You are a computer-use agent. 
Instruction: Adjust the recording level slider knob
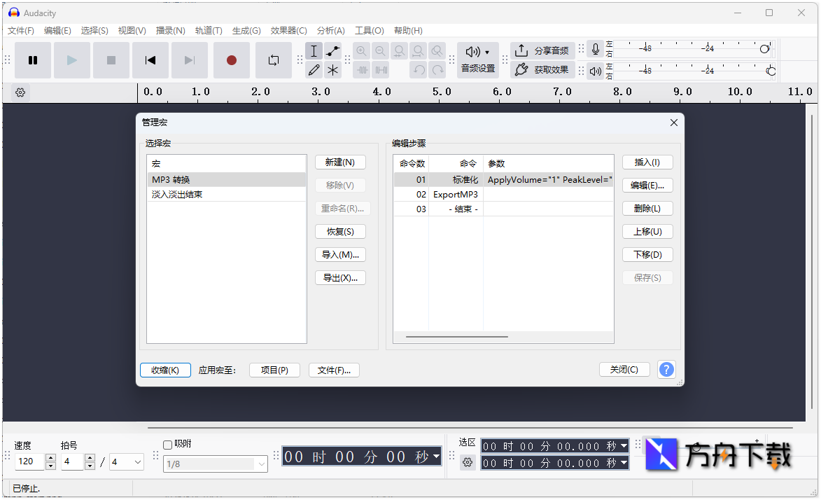764,49
